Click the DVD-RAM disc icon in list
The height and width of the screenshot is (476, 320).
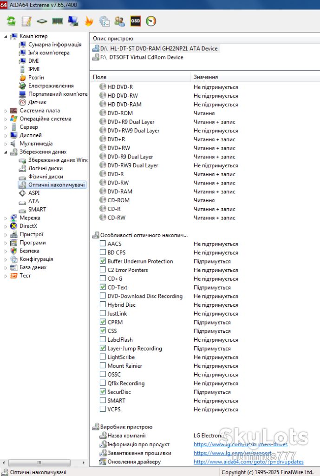pos(103,191)
